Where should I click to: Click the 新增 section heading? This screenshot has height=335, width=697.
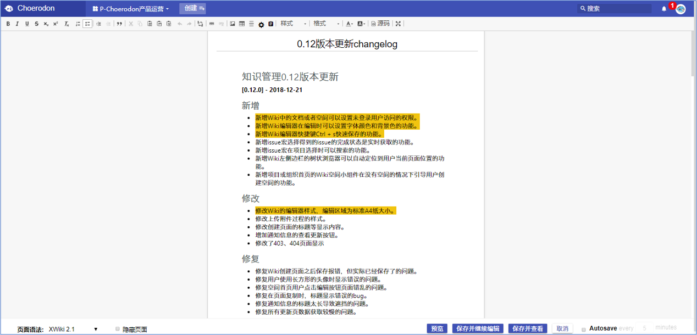coord(251,105)
